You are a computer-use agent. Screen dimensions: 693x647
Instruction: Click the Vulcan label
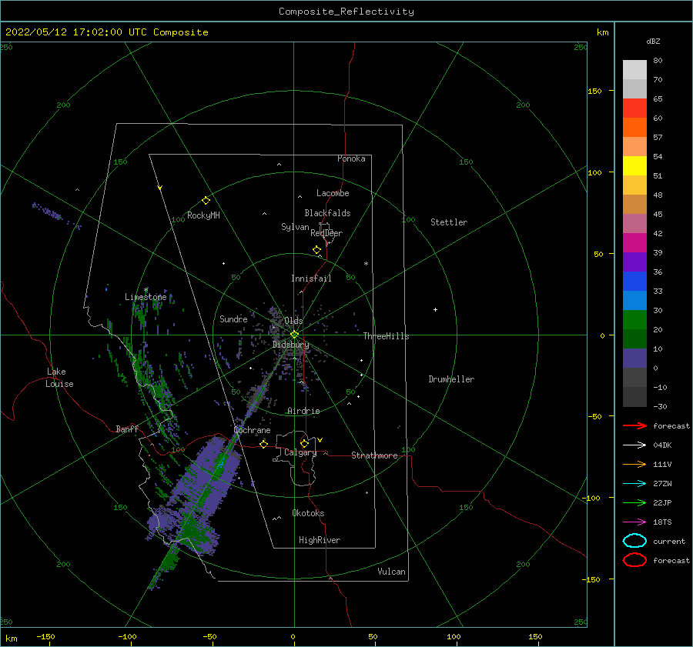[392, 572]
